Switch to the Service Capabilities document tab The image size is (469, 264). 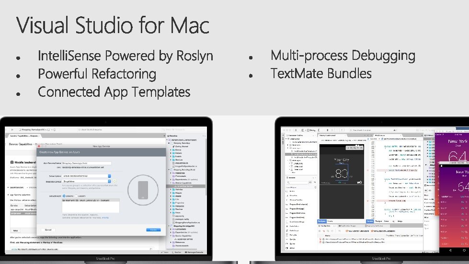coord(24,136)
